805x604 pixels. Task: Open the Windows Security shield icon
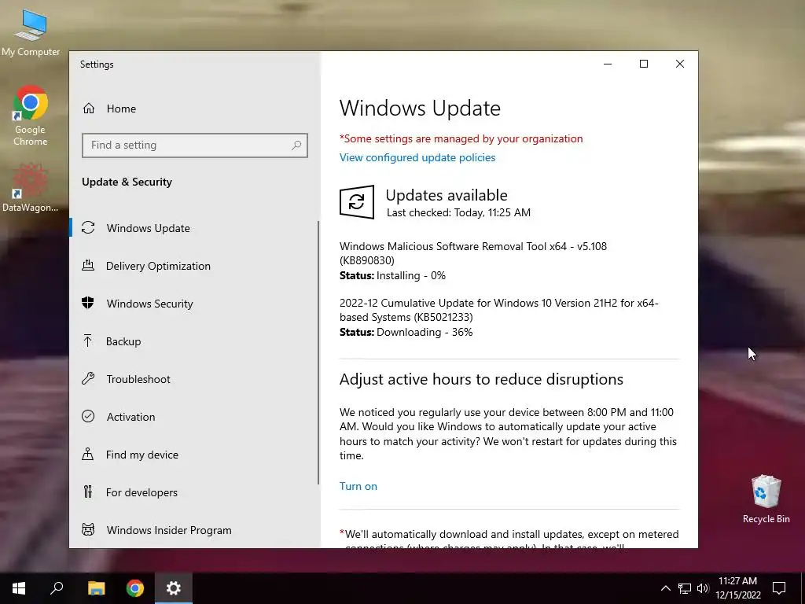pos(88,303)
